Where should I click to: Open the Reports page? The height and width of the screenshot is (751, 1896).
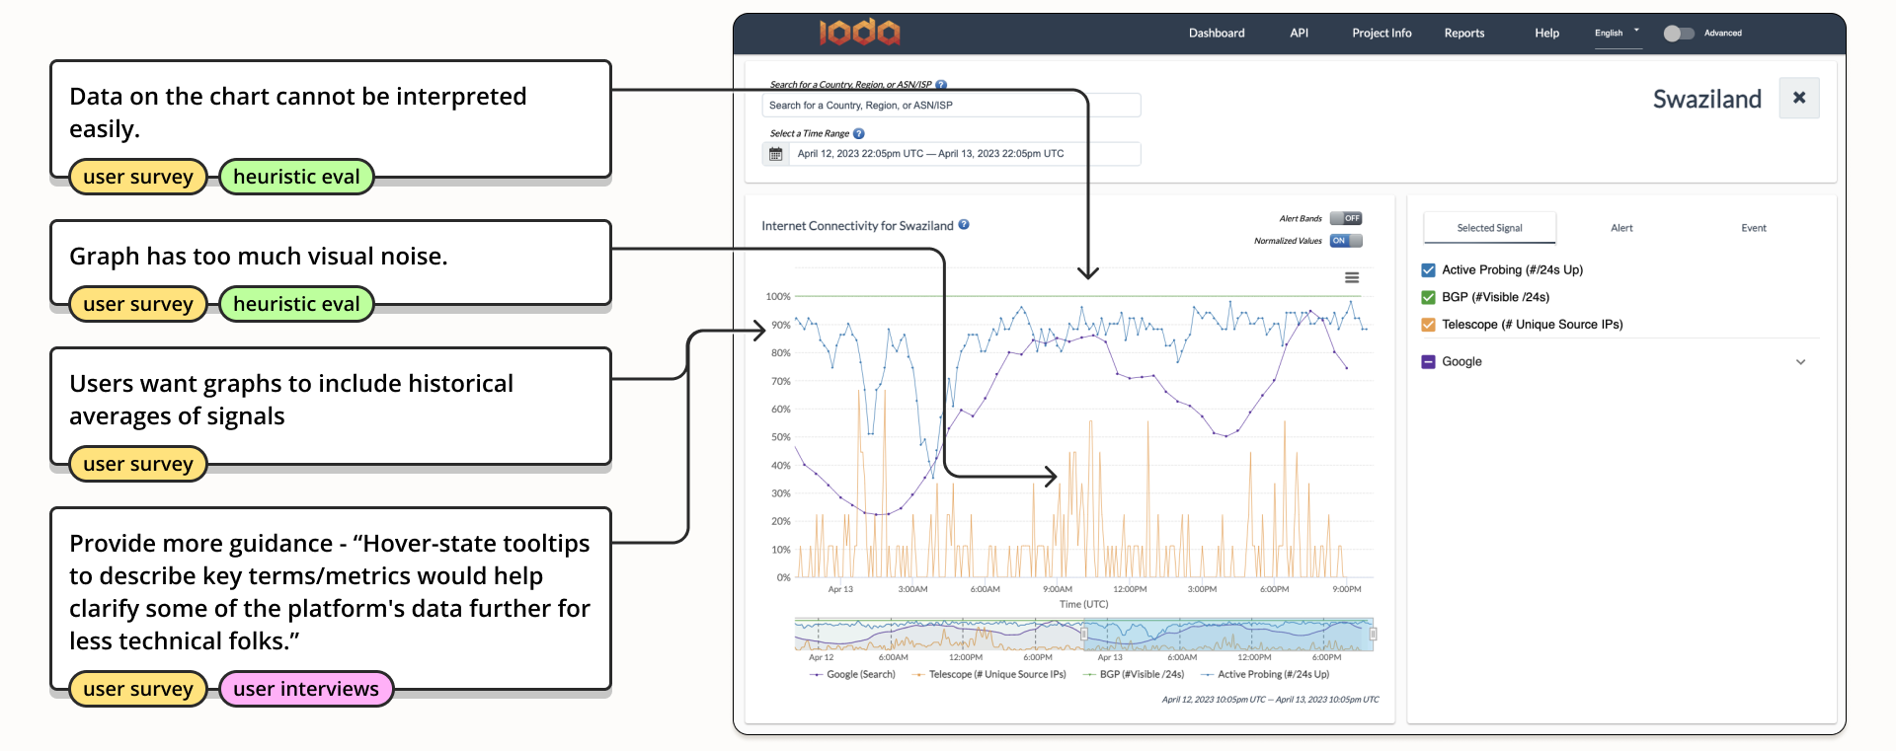[x=1464, y=34]
